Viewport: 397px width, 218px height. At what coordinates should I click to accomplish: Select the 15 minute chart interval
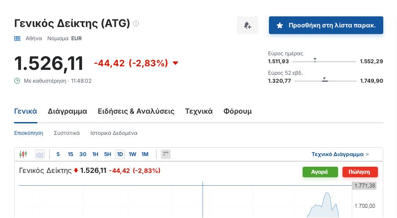point(70,154)
